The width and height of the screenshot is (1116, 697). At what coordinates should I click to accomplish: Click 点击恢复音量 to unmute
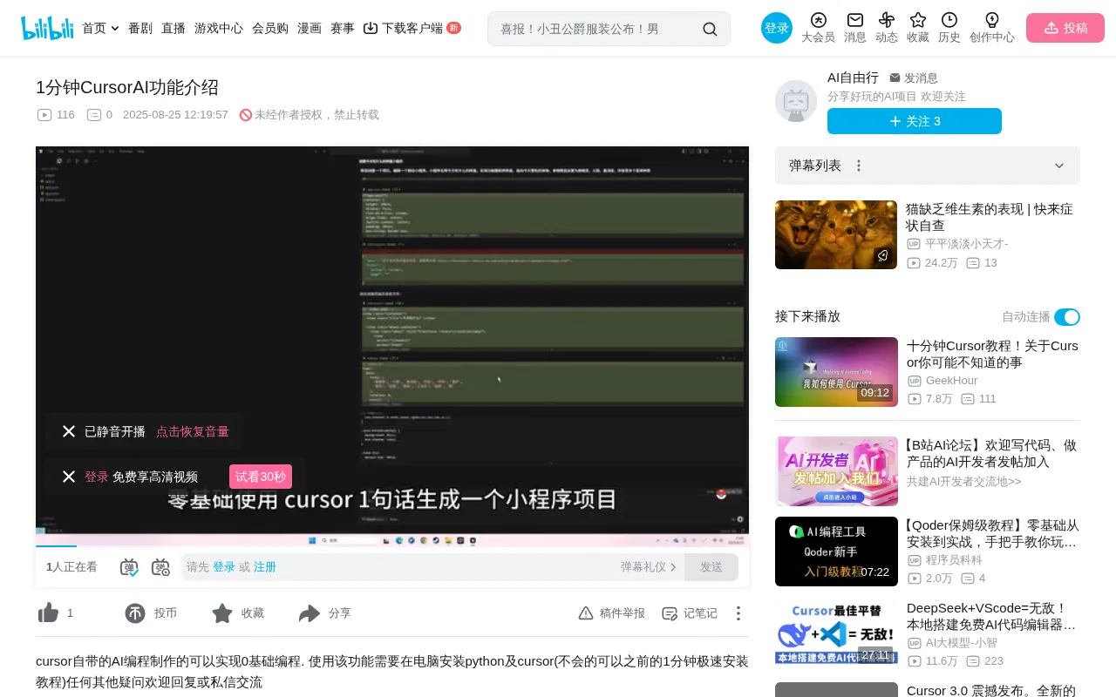[x=193, y=431]
